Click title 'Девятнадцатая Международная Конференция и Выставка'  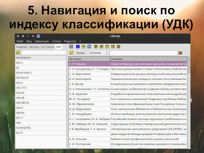tap(149, 134)
